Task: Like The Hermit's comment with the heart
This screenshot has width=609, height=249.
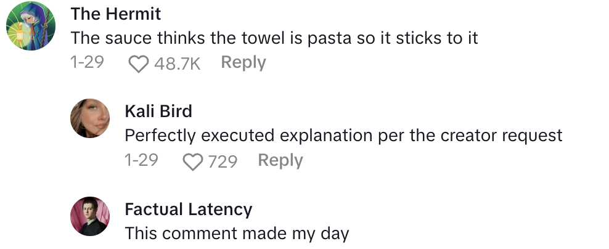Action: [138, 63]
